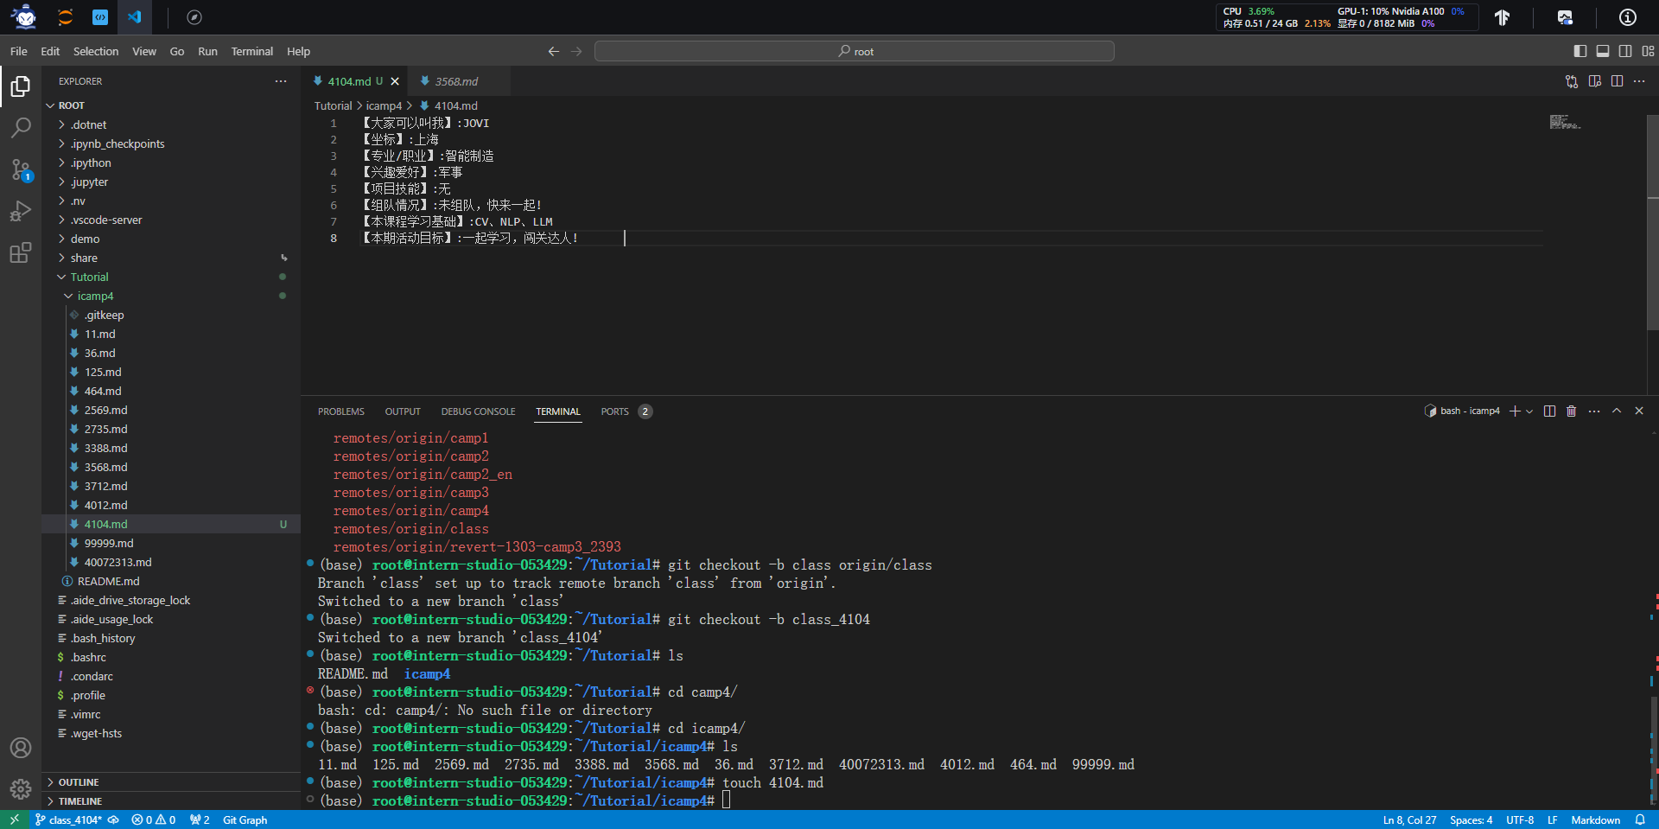The width and height of the screenshot is (1659, 829).
Task: Open the Run and Debug view
Action: pos(21,211)
